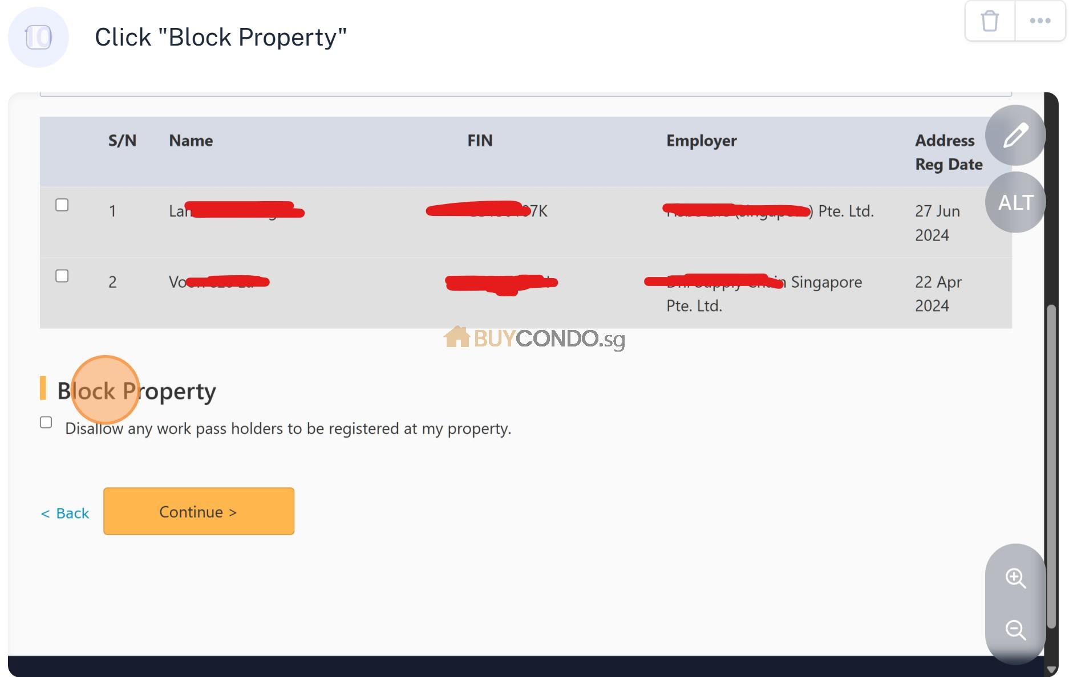Enable the disallow work pass holders checkbox
The image size is (1069, 677).
click(x=45, y=422)
